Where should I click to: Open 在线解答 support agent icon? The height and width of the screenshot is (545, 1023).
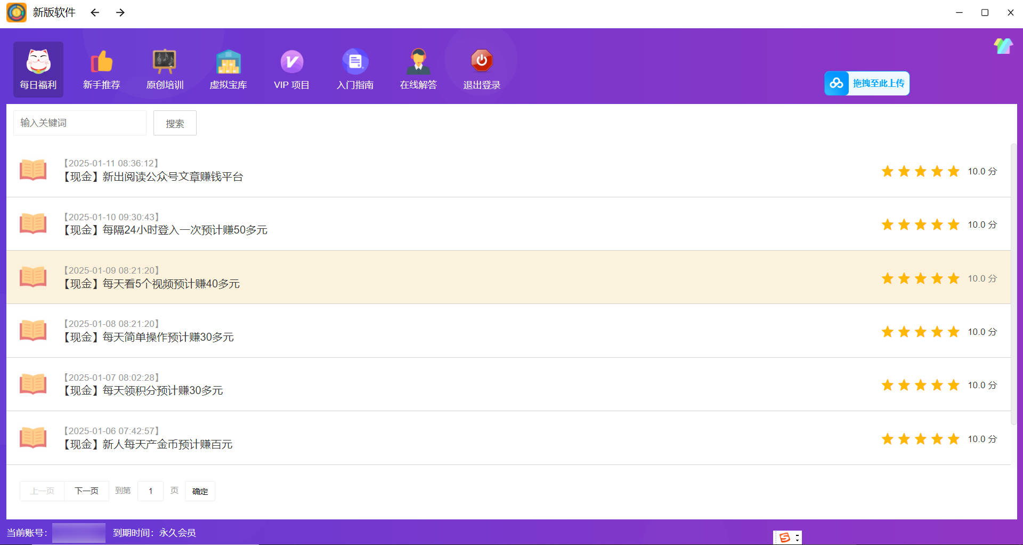[x=418, y=62]
